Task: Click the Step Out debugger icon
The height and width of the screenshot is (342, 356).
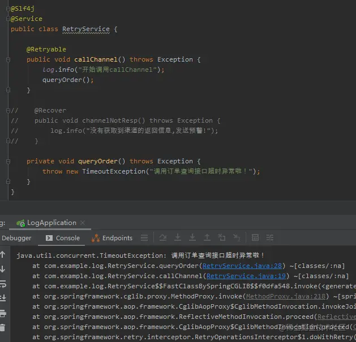Action: [x=207, y=237]
